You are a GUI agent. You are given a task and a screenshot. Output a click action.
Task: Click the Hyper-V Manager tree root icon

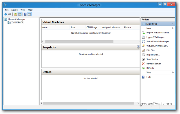click(x=6, y=19)
